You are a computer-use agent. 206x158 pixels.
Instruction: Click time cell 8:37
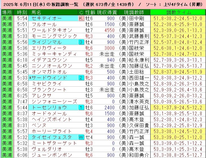click(x=22, y=114)
